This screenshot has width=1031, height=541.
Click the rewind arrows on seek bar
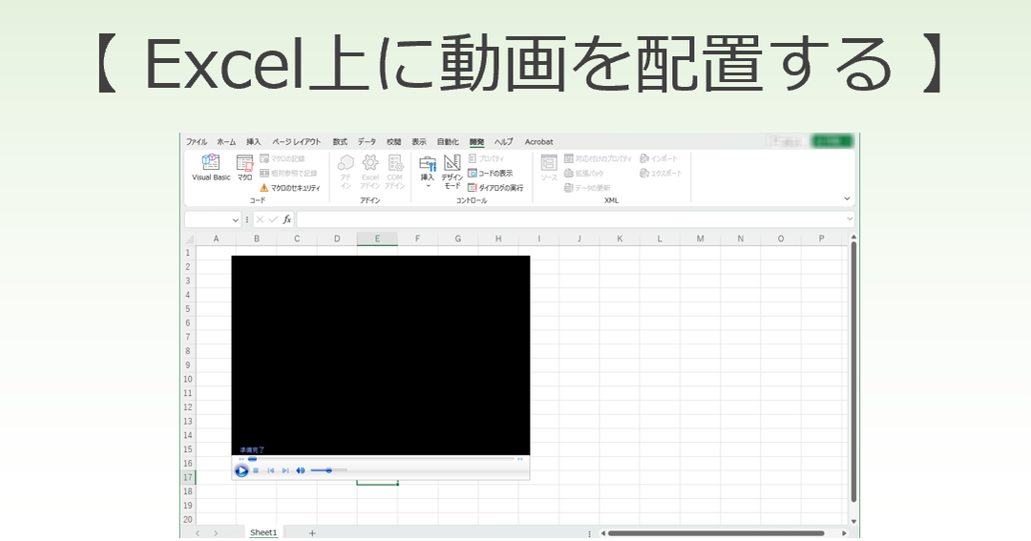(x=242, y=459)
